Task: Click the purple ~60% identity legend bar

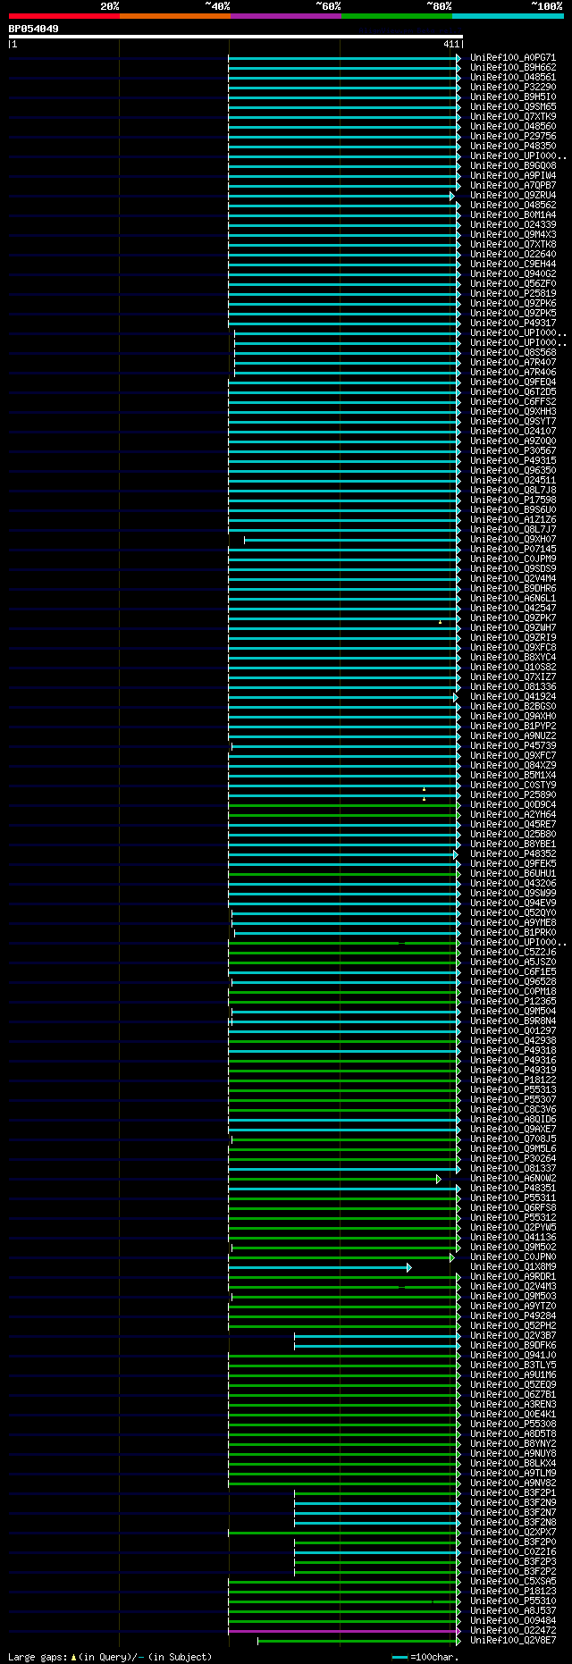Action: tap(285, 16)
